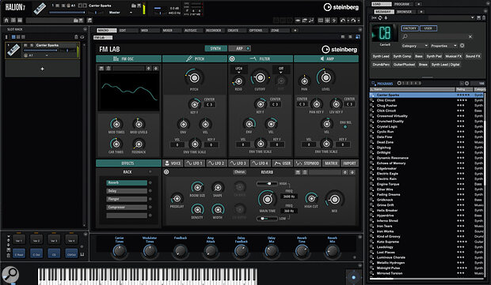Switch FM Lab to the SYNTH page

click(x=215, y=48)
